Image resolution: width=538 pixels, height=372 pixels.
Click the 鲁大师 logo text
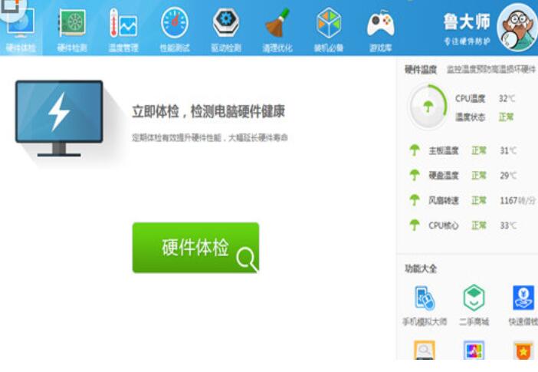(467, 22)
